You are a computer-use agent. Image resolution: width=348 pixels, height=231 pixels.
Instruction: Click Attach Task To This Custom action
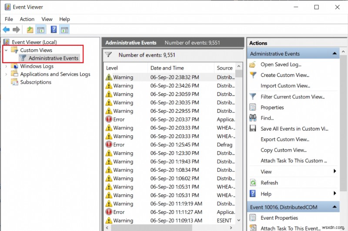[x=294, y=160]
